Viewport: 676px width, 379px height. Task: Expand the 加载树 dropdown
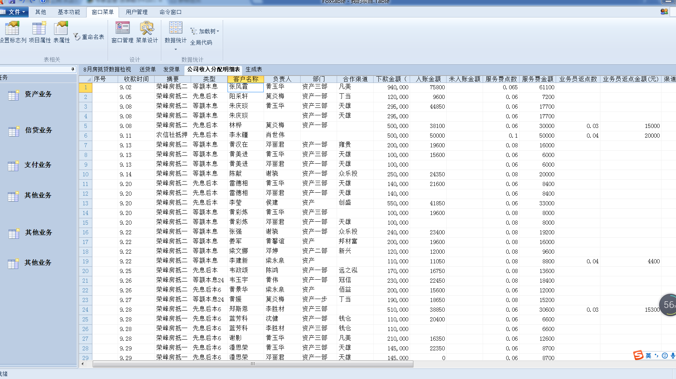(205, 32)
